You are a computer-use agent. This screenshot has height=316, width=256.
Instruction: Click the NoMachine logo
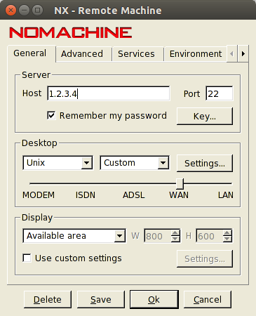pos(70,32)
